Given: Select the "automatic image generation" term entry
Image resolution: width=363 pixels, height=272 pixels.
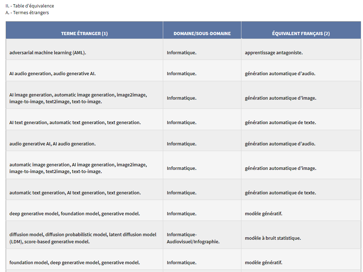Looking at the screenshot, I should tap(78, 168).
